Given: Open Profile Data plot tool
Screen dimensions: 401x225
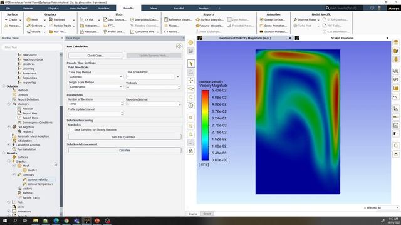Looking at the screenshot, I should click(114, 32).
